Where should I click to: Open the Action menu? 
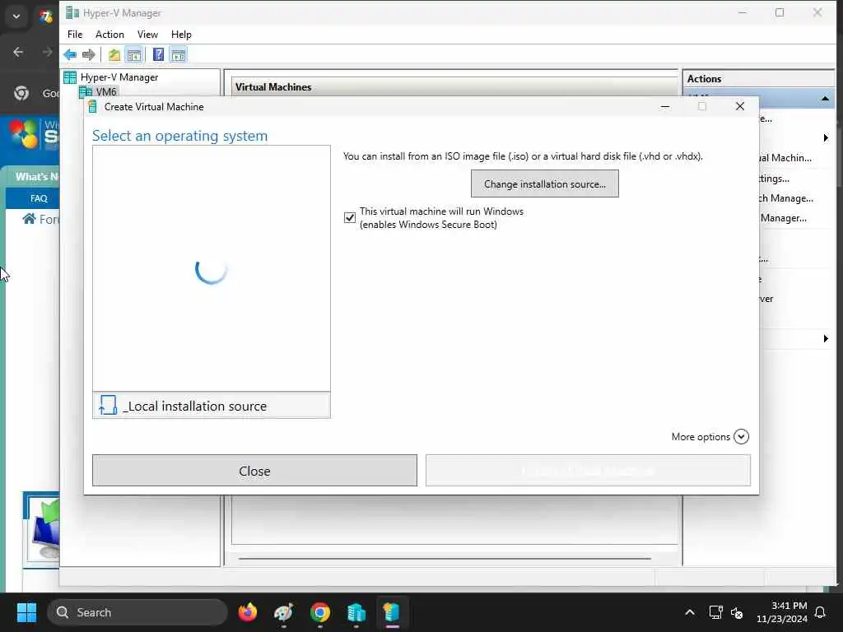click(109, 35)
